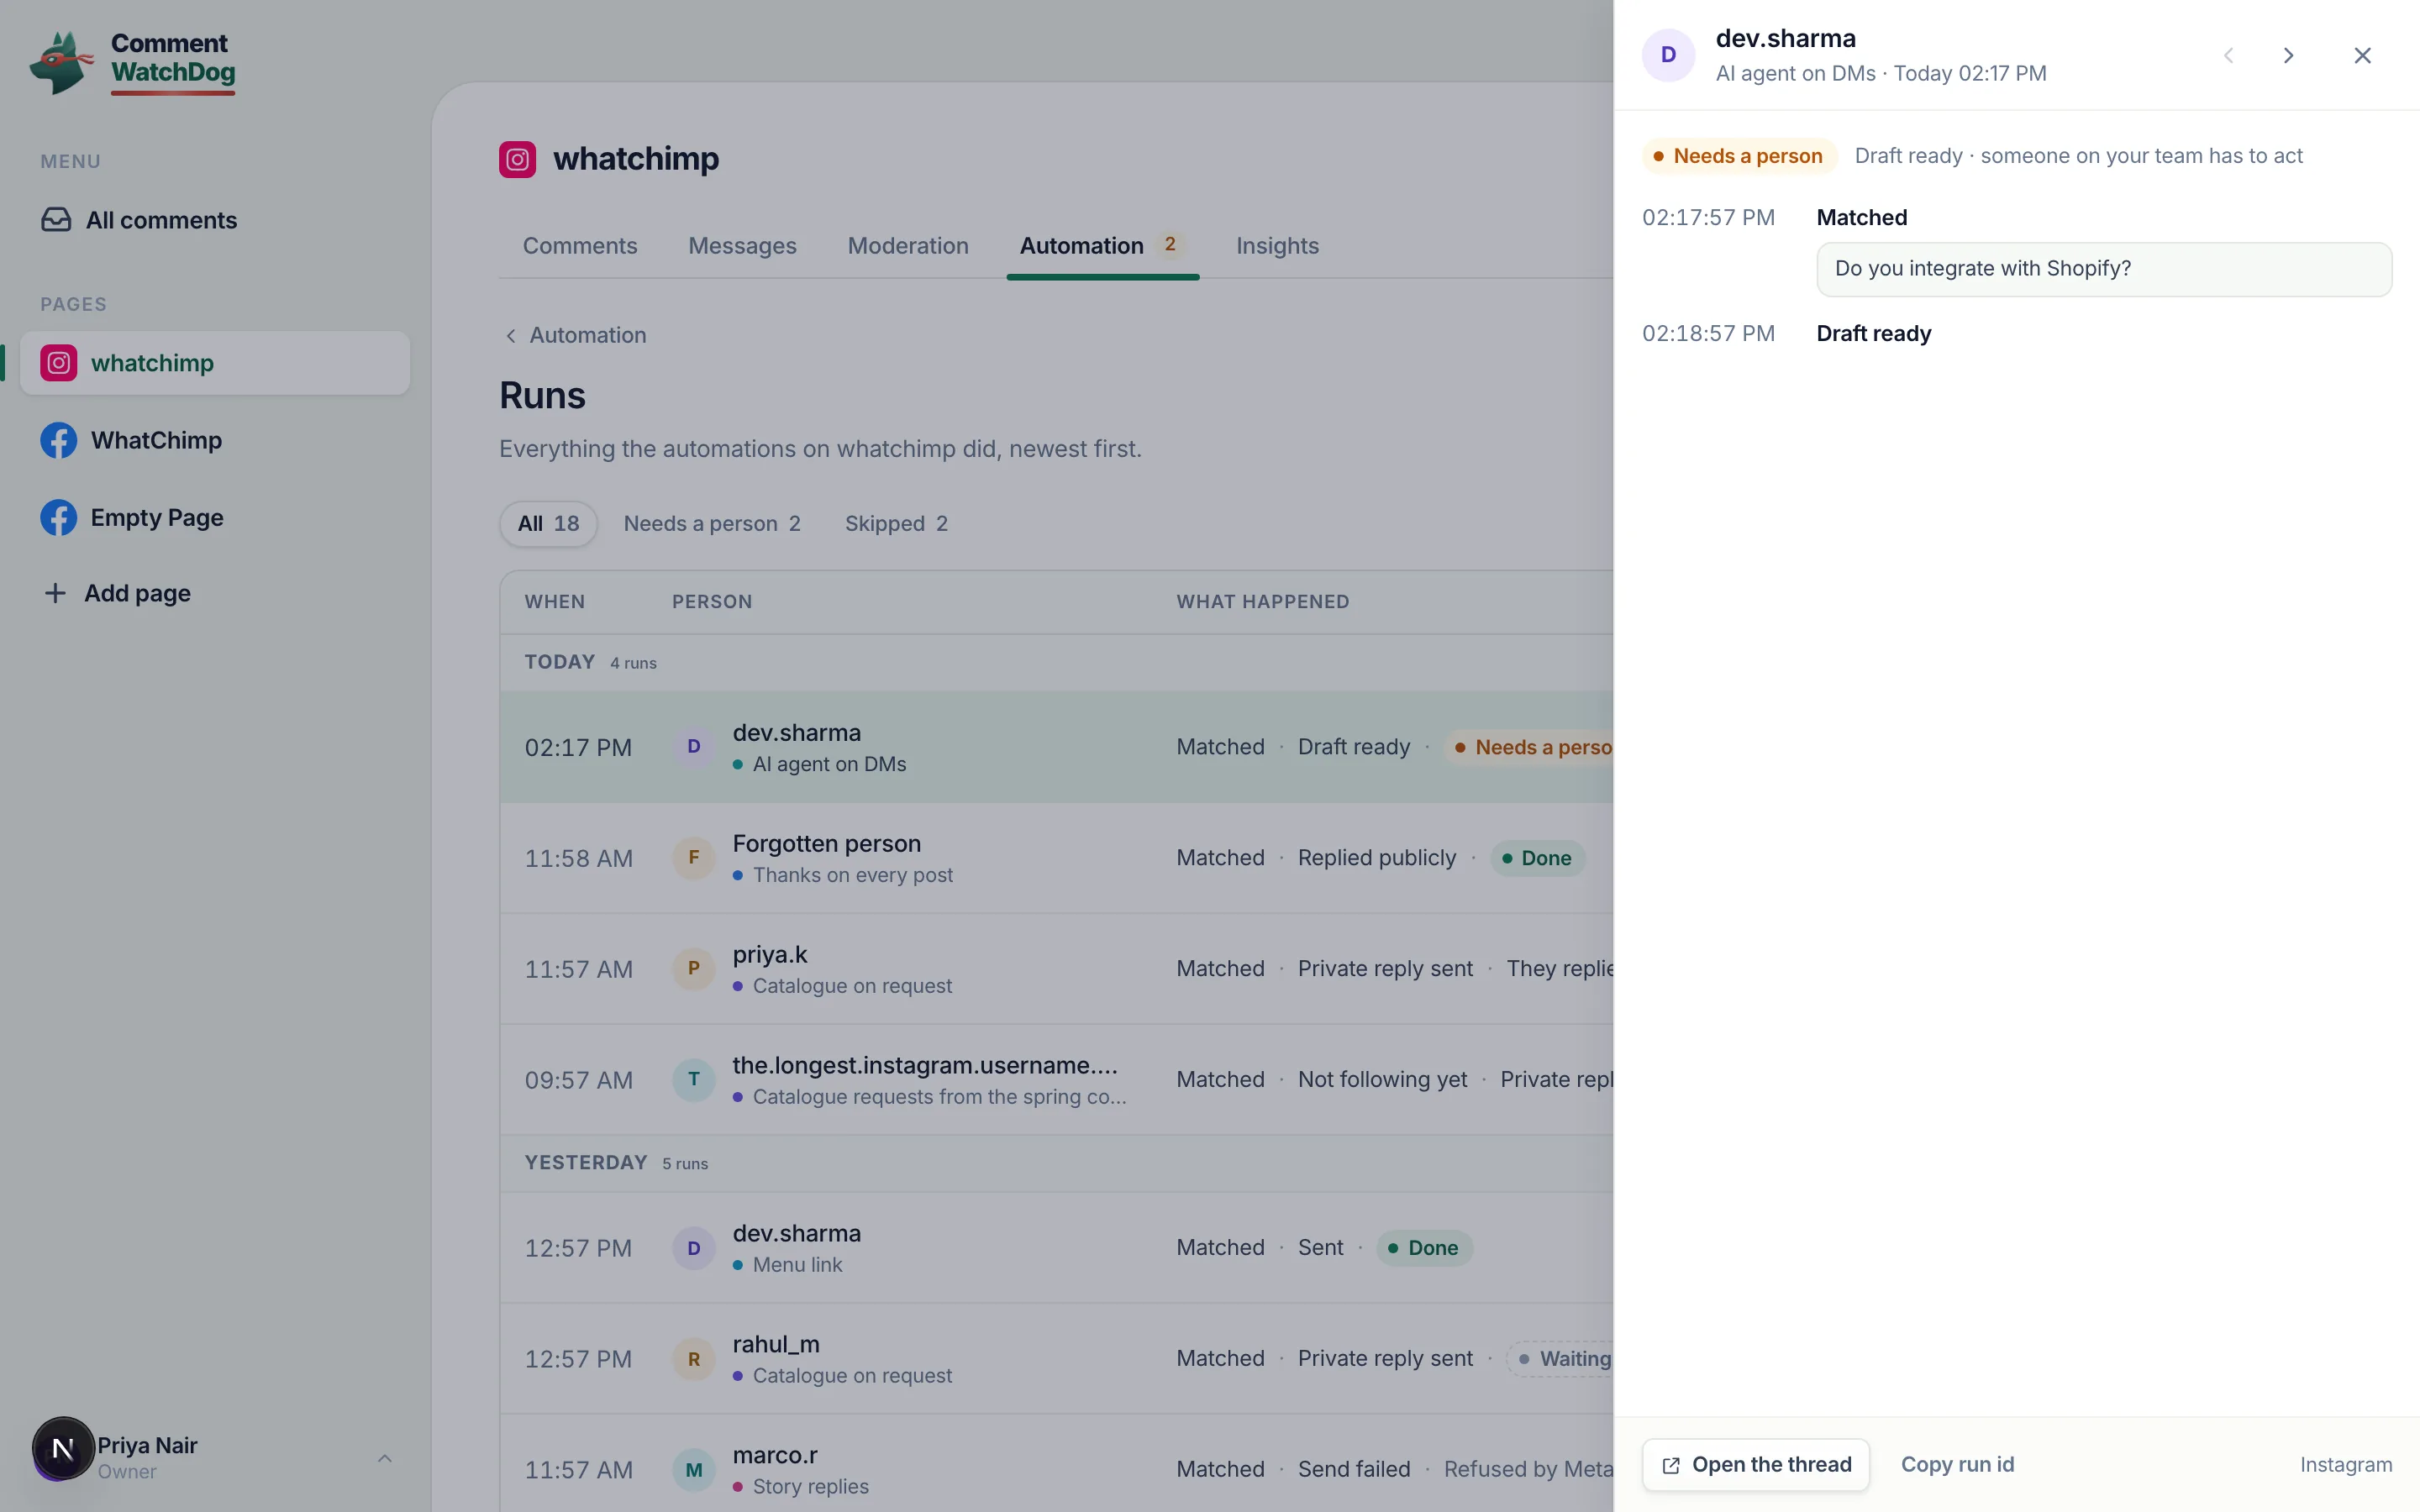The width and height of the screenshot is (2420, 1512).
Task: Open the Forgotten person 11:58 AM run
Action: tap(1056, 858)
